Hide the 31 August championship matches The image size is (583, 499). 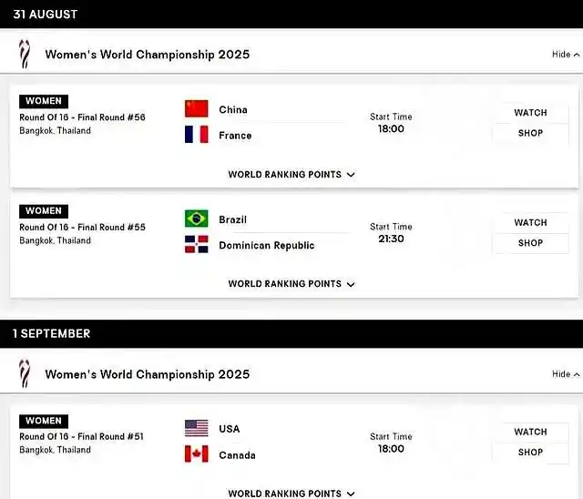point(566,55)
